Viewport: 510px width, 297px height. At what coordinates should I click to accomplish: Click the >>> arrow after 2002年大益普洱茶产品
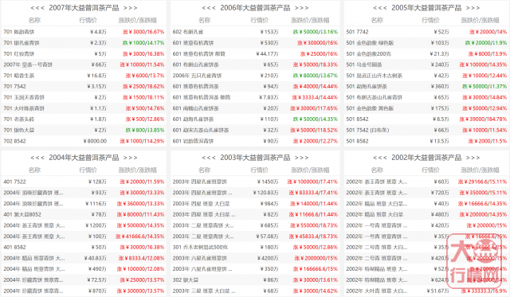(473, 158)
